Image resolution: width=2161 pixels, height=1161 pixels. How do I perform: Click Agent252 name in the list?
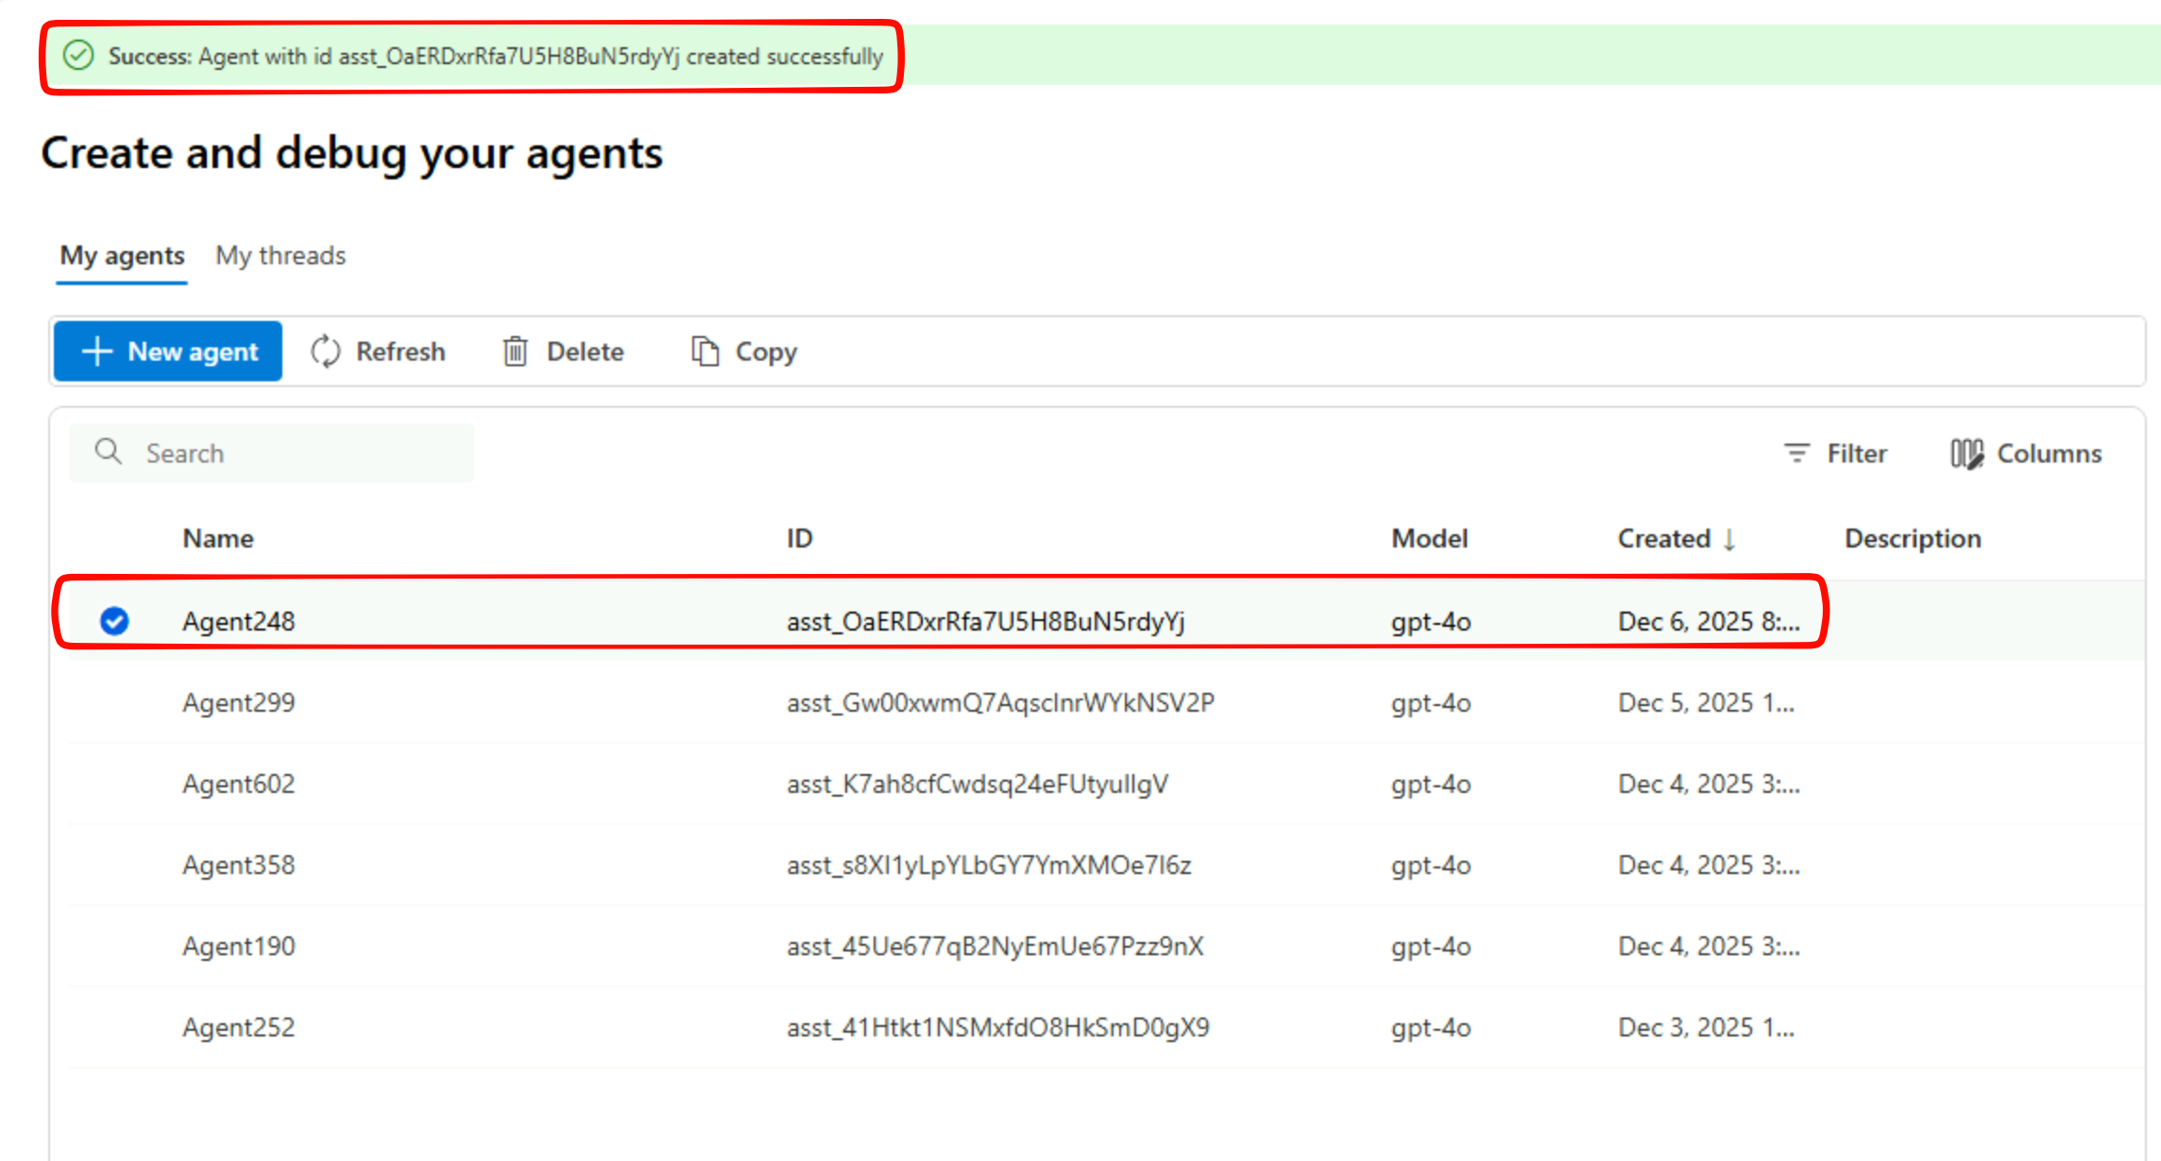(x=239, y=1027)
